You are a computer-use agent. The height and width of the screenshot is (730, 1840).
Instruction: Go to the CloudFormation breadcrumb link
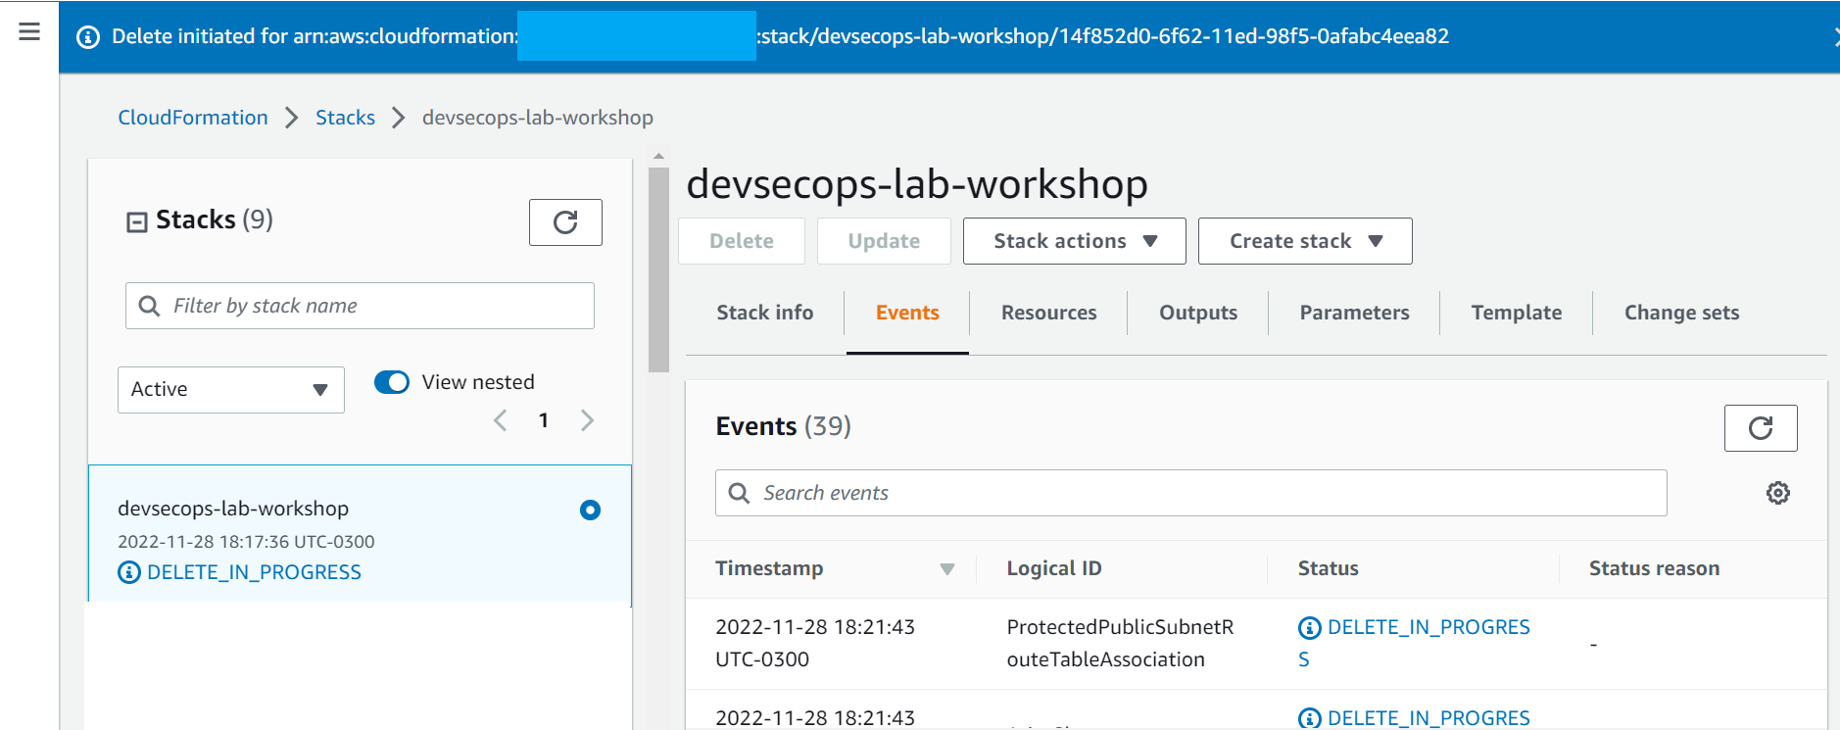coord(193,118)
